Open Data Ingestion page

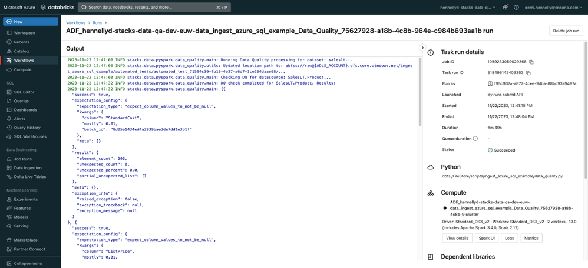31,168
